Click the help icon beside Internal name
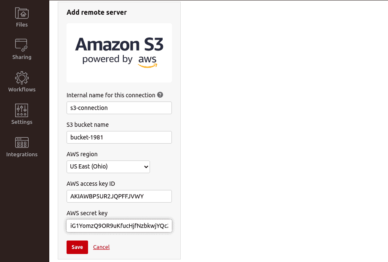 point(160,95)
